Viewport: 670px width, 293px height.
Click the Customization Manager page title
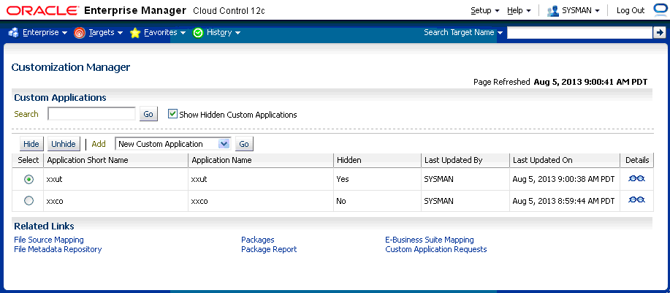coord(71,67)
